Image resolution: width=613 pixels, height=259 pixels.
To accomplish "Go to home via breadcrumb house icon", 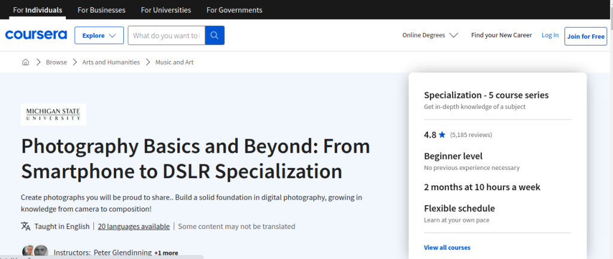I will click(25, 62).
